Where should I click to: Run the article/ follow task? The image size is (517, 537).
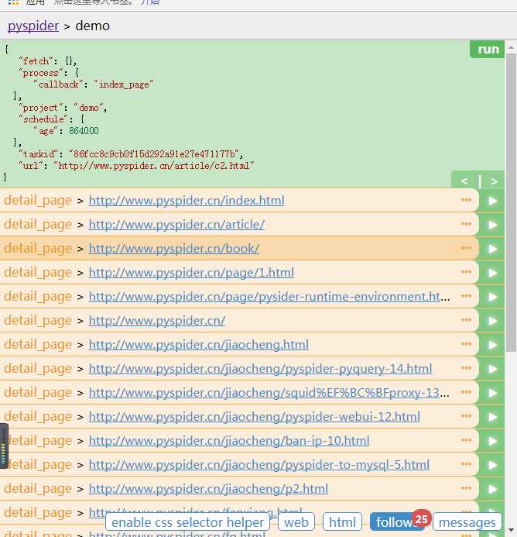coord(492,225)
